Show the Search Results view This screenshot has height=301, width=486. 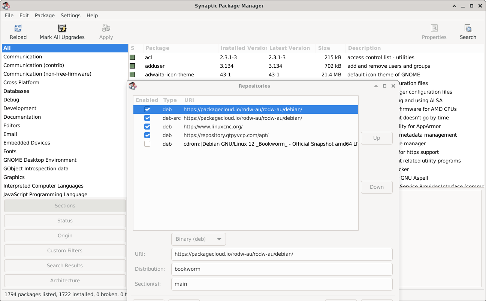click(x=65, y=265)
